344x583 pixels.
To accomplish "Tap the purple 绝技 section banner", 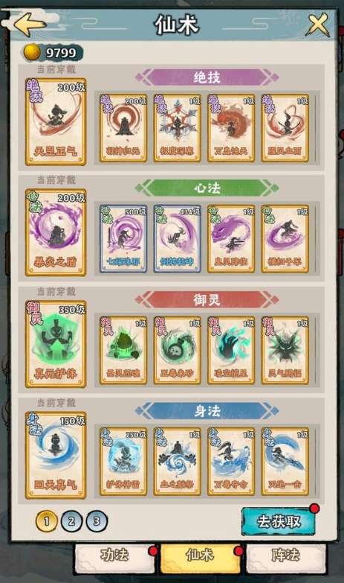I will point(207,77).
